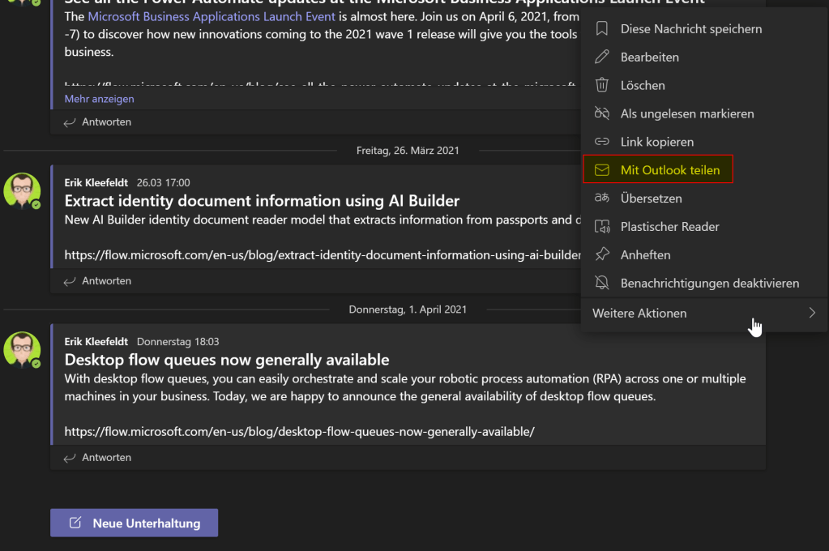Choose Mit Outlook teilen from context menu
Screen dimensions: 829x551
pyautogui.click(x=669, y=170)
